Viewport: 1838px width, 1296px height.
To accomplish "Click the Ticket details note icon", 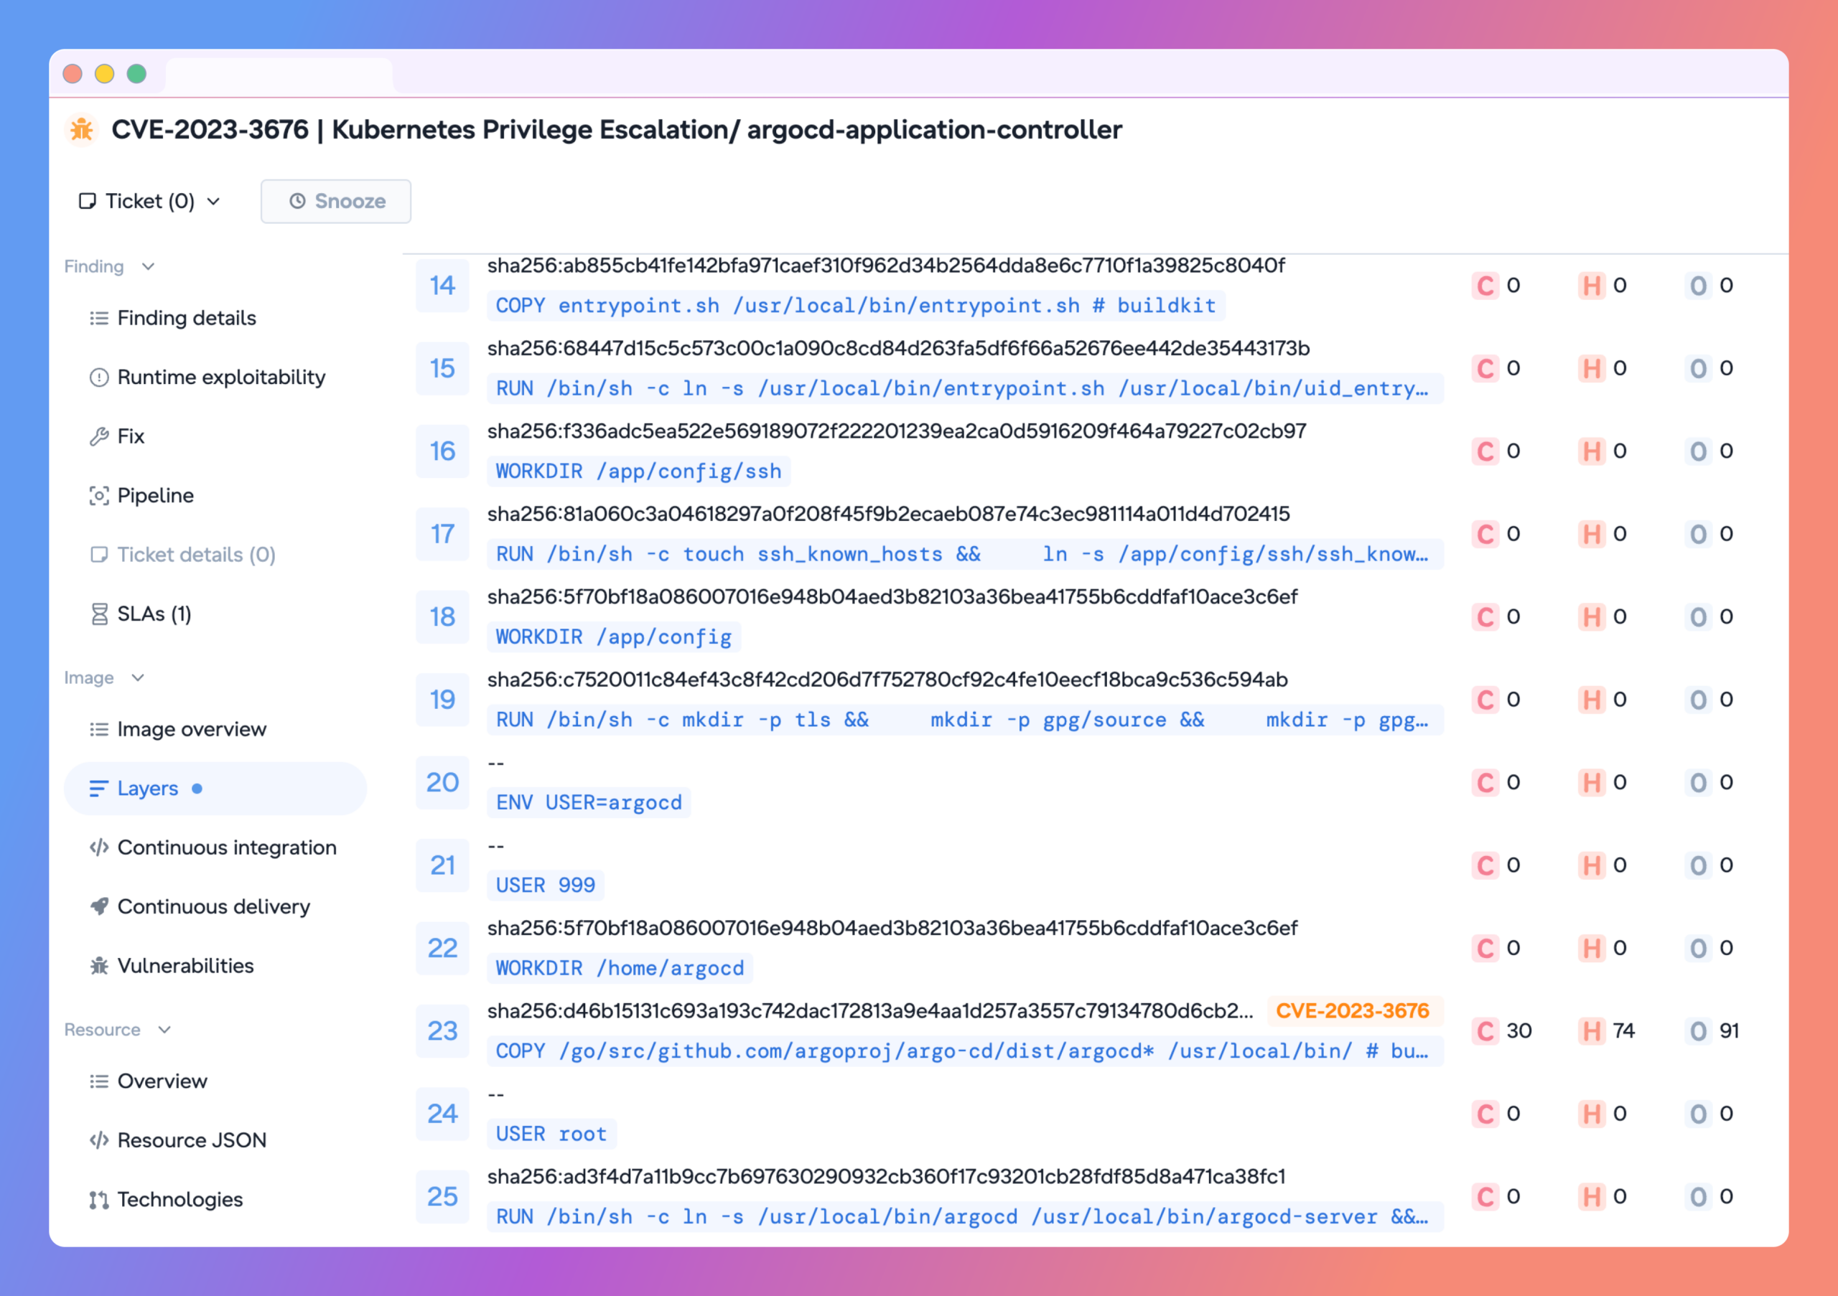I will (98, 555).
